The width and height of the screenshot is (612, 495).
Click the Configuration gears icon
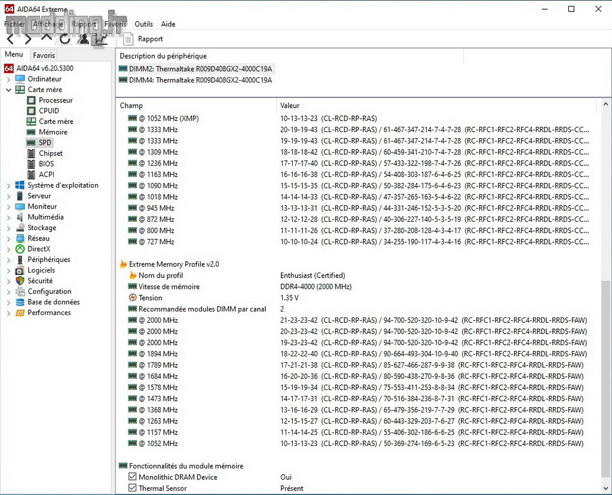[x=20, y=291]
